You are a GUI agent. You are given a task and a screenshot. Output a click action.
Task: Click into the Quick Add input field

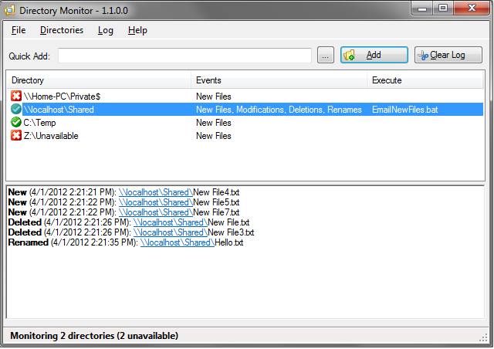pos(184,56)
